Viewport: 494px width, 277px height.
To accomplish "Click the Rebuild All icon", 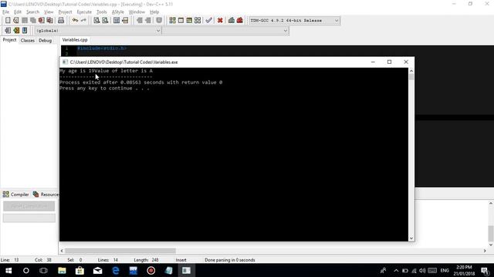I will pos(198,21).
